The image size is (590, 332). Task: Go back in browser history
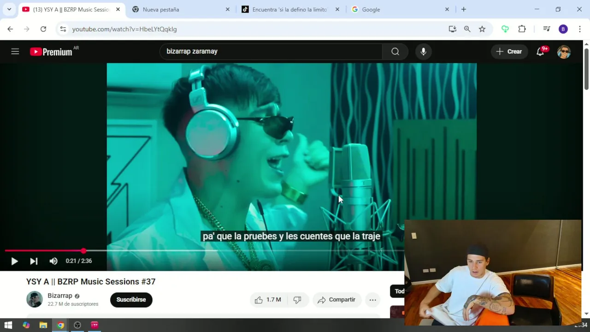pos(10,29)
